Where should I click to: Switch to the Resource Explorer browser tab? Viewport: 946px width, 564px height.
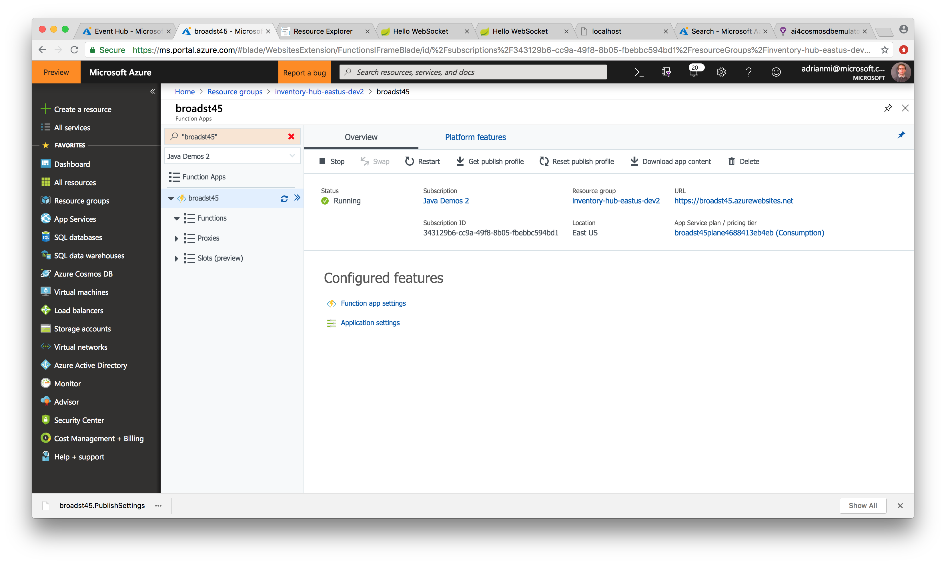click(323, 31)
